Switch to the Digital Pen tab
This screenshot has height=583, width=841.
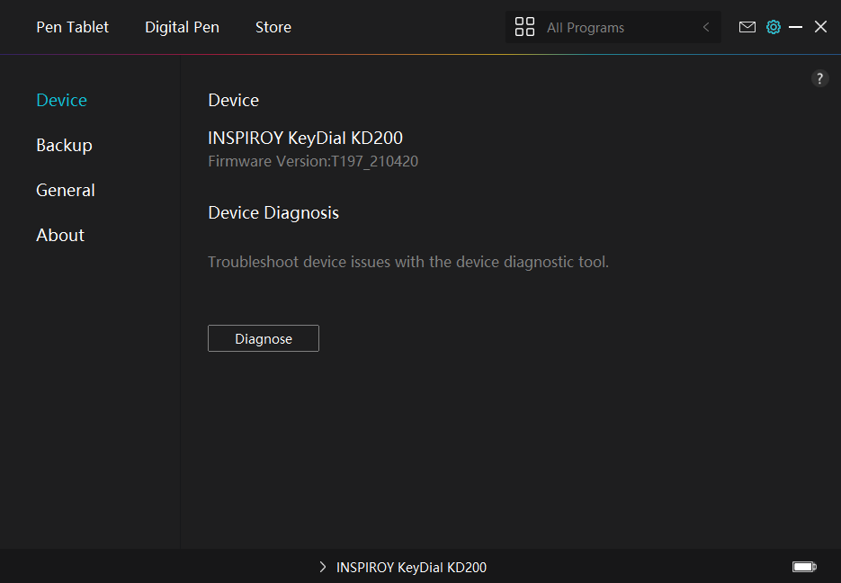pos(182,27)
